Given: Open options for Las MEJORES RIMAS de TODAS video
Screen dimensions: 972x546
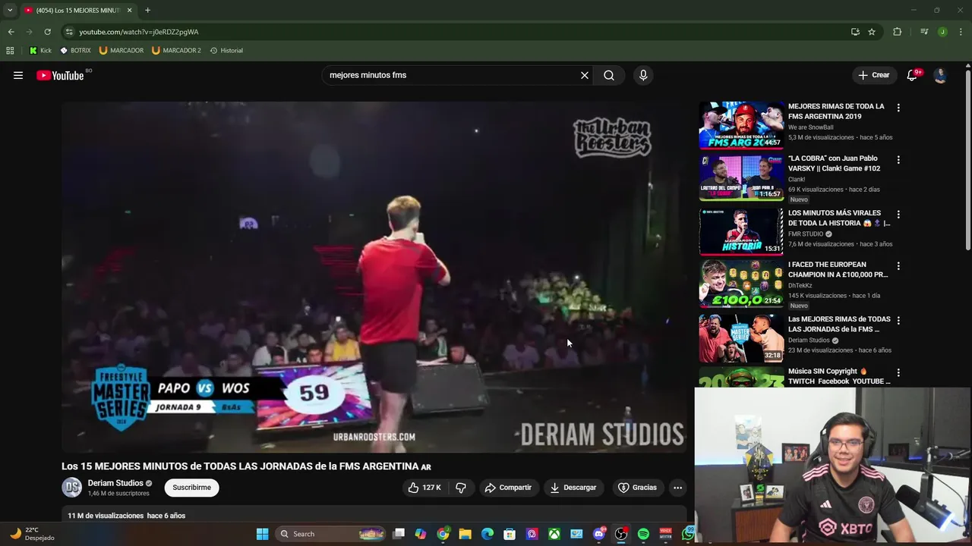Looking at the screenshot, I should pos(898,321).
